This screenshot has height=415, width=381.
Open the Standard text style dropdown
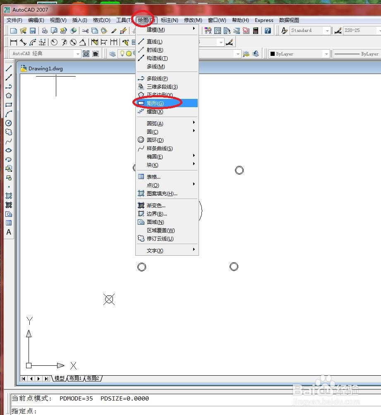[327, 31]
